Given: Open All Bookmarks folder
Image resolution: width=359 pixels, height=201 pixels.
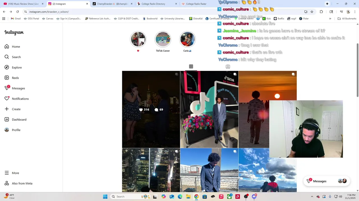Looking at the screenshot, I should (x=347, y=19).
